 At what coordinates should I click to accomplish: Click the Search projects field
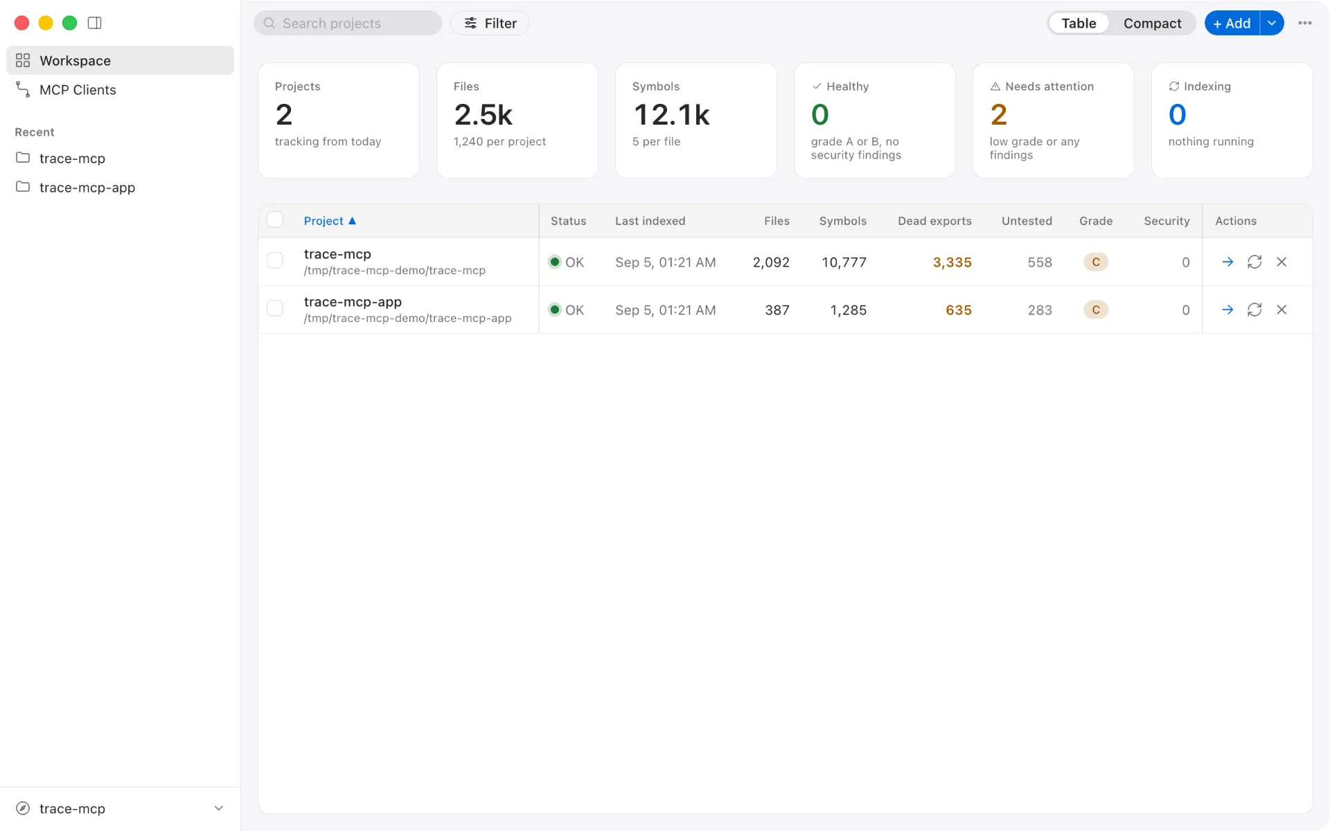[x=348, y=23]
